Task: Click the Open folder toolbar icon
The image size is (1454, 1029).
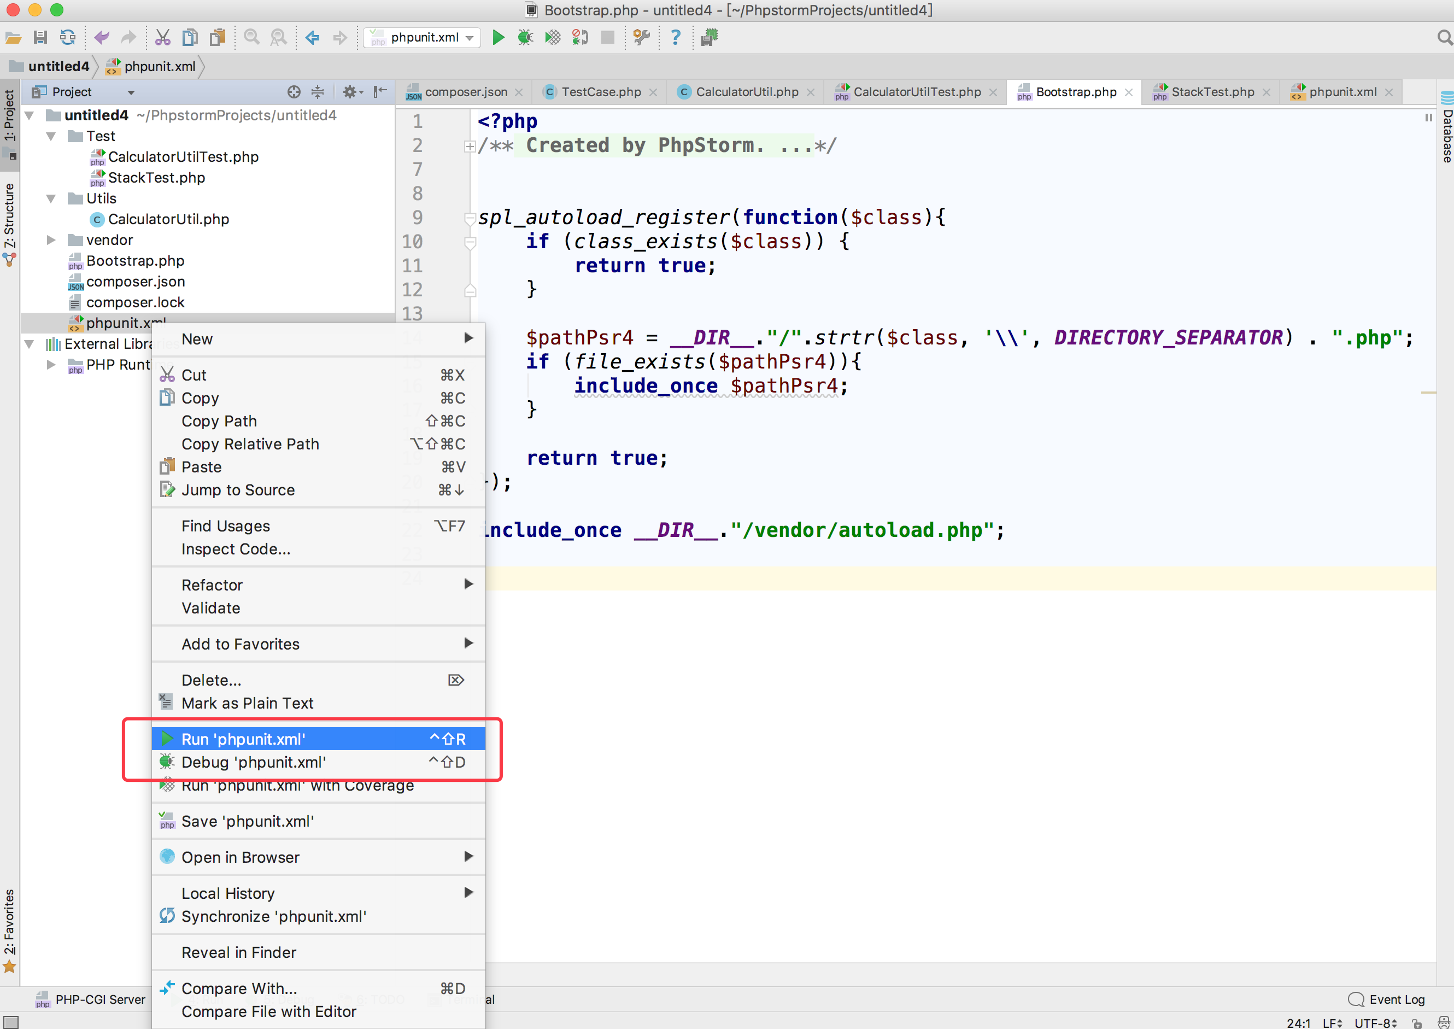Action: 13,38
